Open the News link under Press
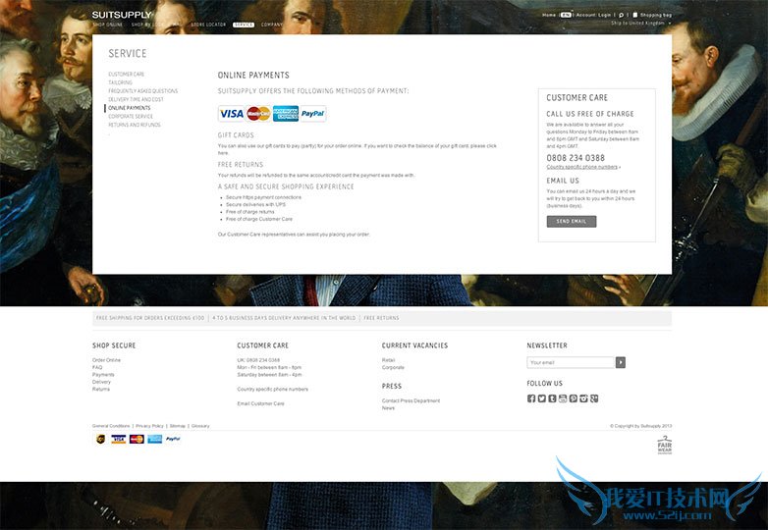Viewport: 768px width, 530px height. 388,408
